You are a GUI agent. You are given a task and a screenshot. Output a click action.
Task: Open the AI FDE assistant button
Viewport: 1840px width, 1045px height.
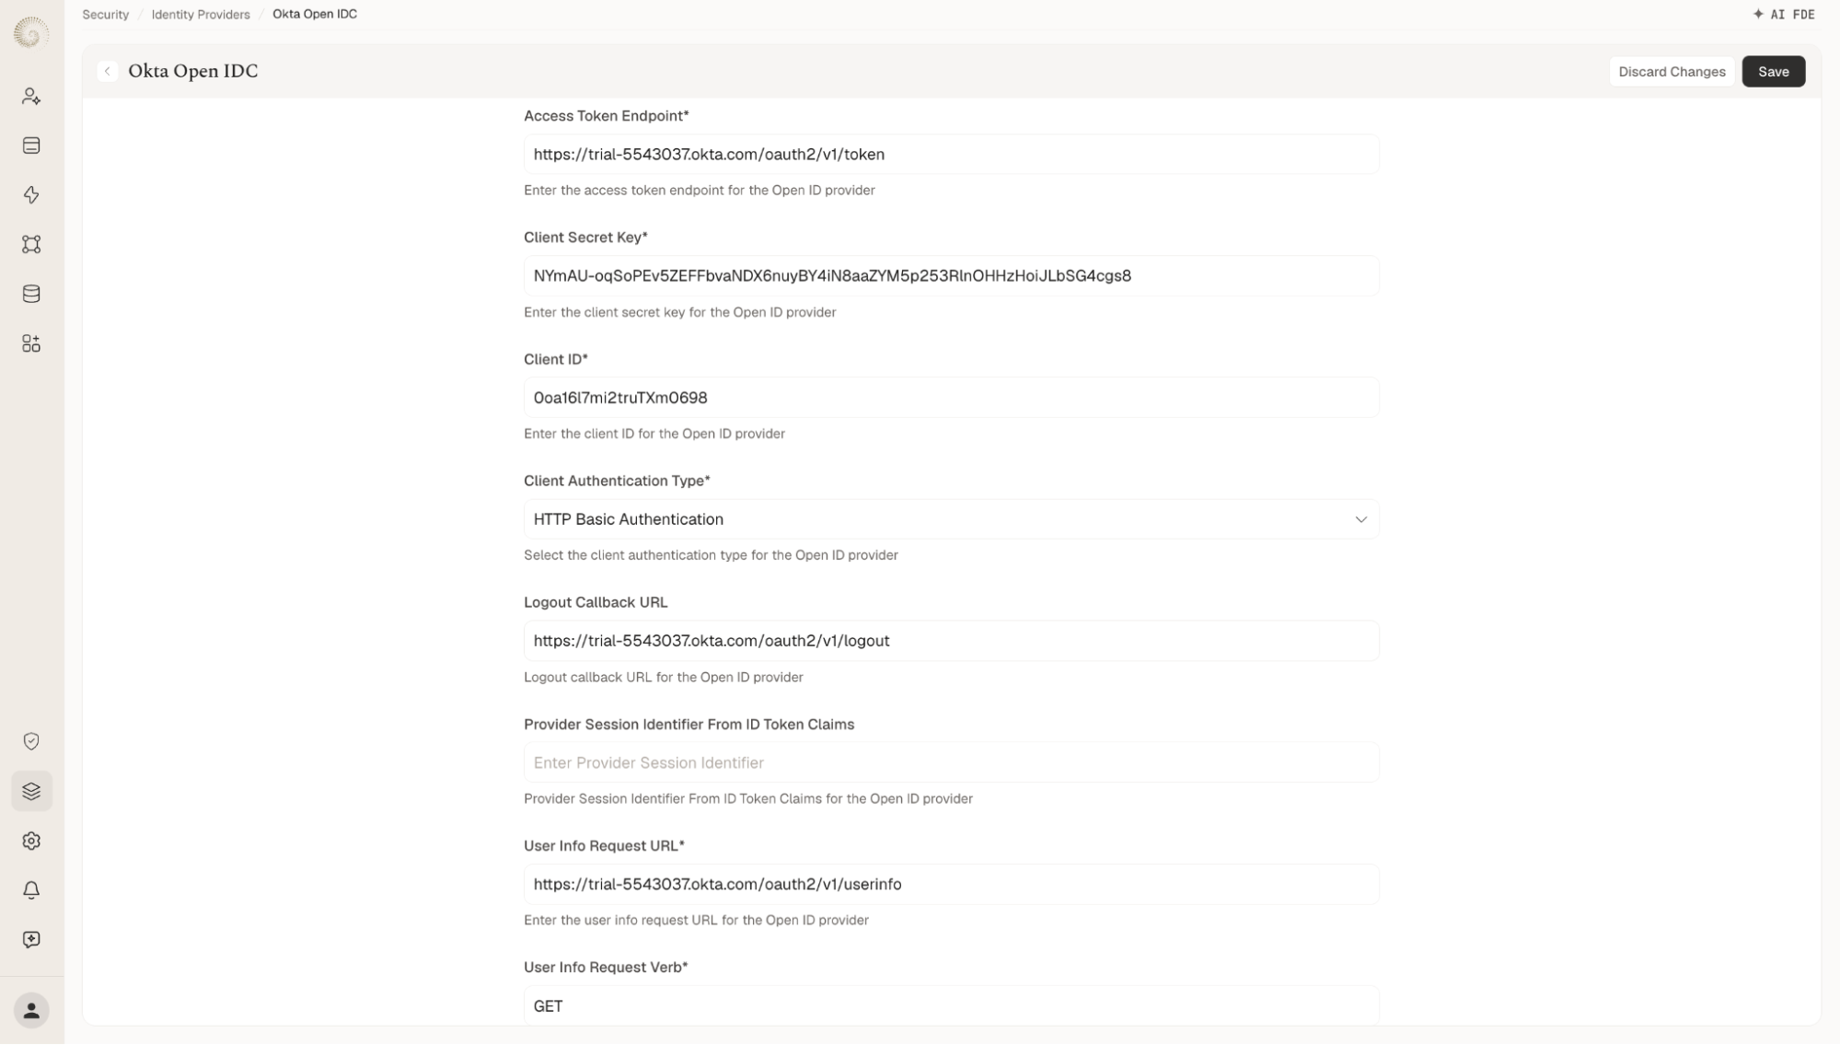(1784, 14)
